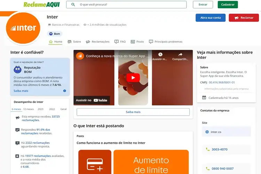Click the orange Inter company logo
This screenshot has height=174, width=261.
coord(23,28)
